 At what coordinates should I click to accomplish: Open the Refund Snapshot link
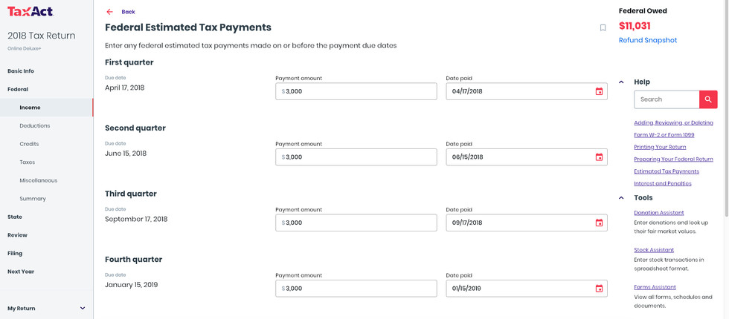[x=647, y=40]
